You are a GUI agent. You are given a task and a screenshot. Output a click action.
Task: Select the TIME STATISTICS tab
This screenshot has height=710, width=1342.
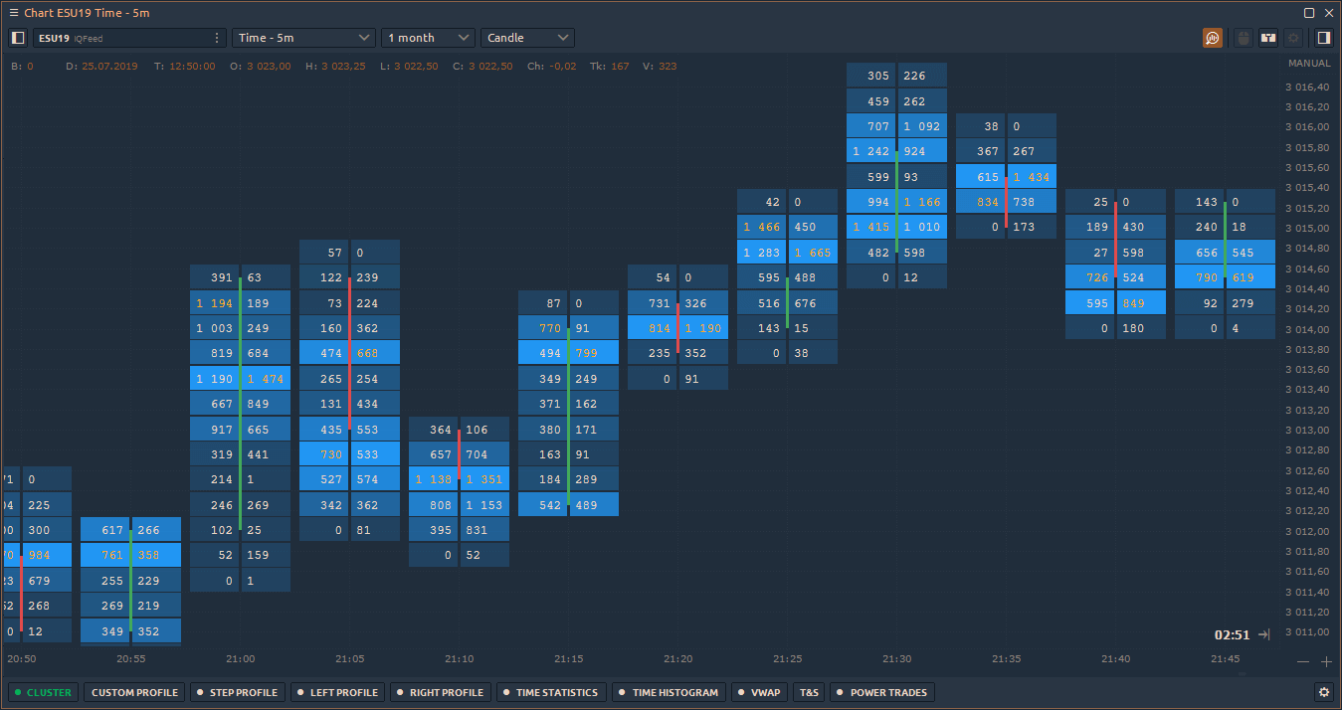coord(551,692)
